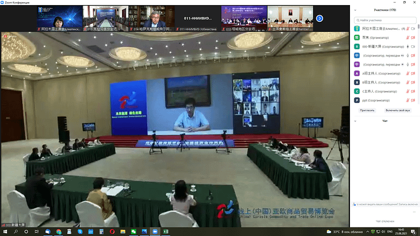Viewport: 420px width, 236px height.
Task: Open File Explorer from taskbar
Action: tap(123, 232)
